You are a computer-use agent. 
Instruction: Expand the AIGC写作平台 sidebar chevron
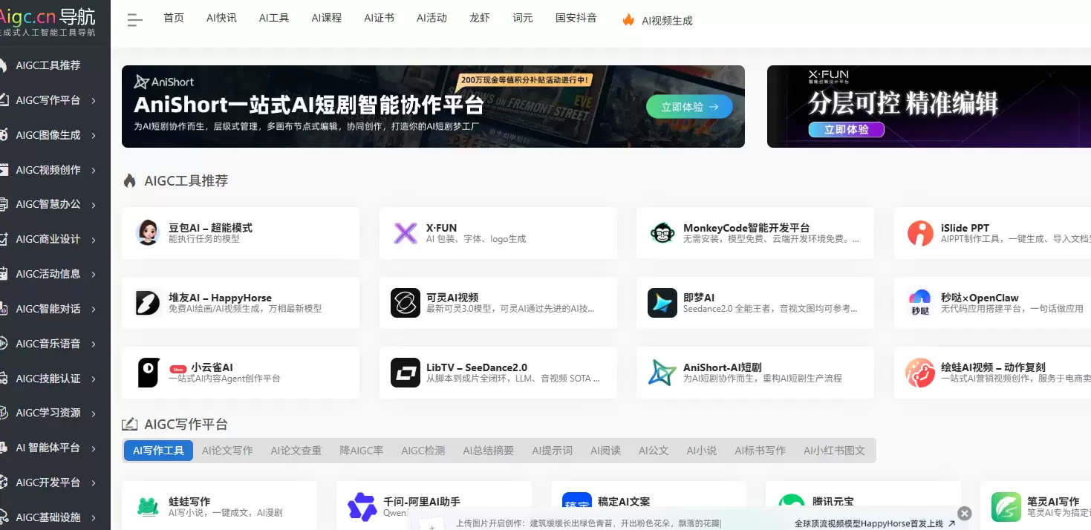(94, 101)
